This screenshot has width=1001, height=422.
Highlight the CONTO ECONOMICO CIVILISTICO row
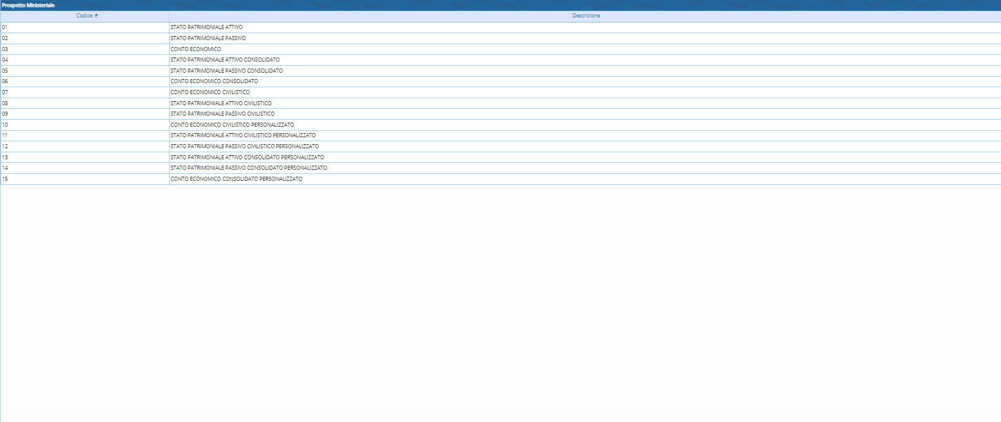click(210, 92)
